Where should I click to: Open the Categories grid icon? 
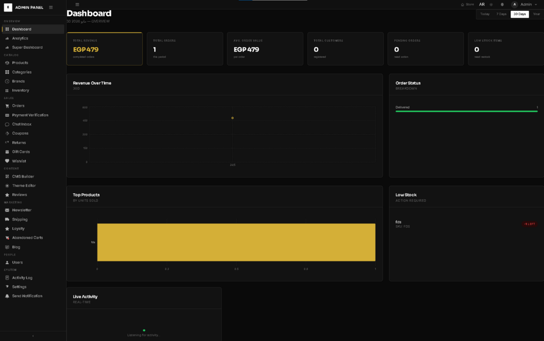(x=7, y=72)
